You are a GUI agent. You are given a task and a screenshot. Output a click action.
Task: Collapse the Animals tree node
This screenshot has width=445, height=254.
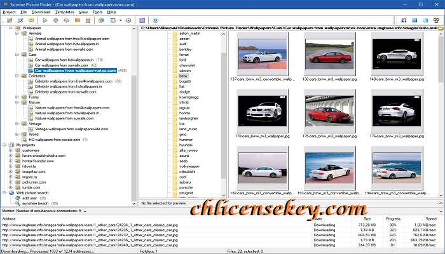point(17,34)
